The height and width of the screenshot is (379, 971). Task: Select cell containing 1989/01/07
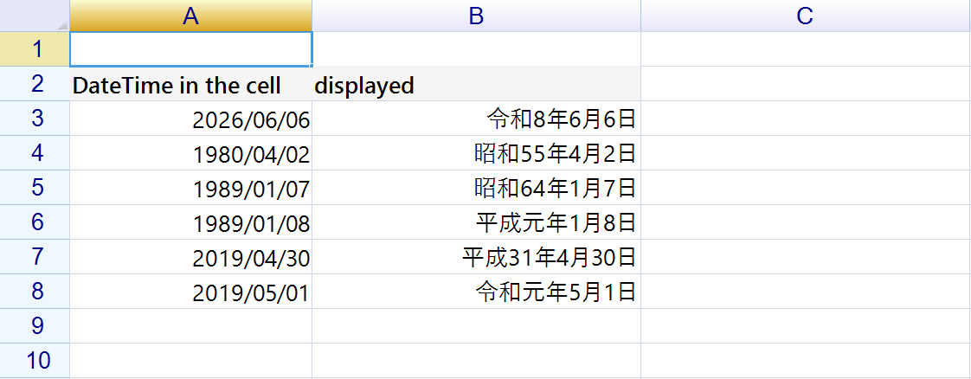[190, 188]
